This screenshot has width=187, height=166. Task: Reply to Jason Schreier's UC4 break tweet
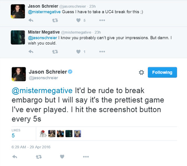31,20
